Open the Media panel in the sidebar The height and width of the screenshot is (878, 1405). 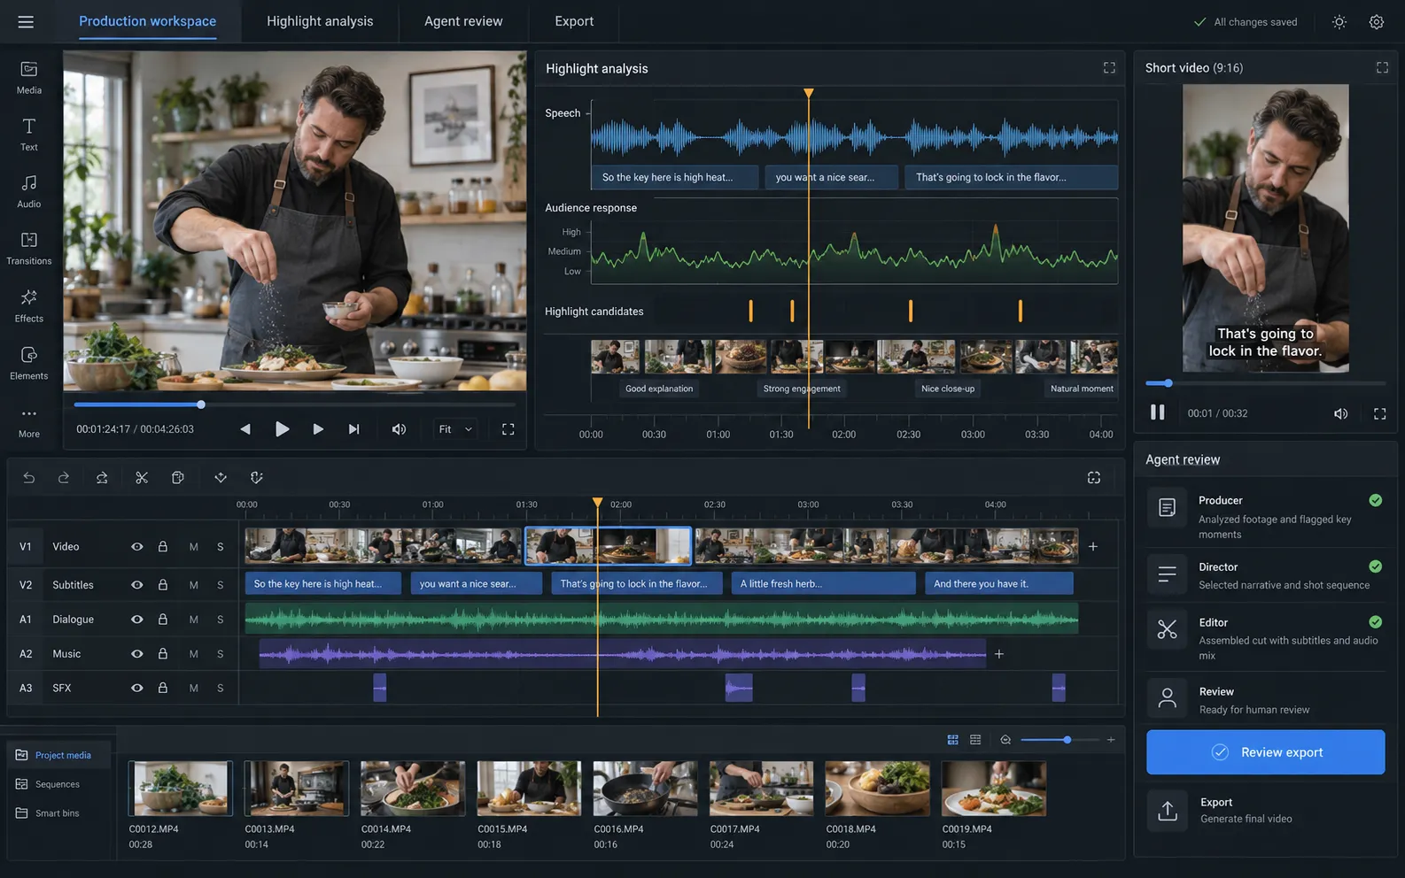[x=29, y=77]
